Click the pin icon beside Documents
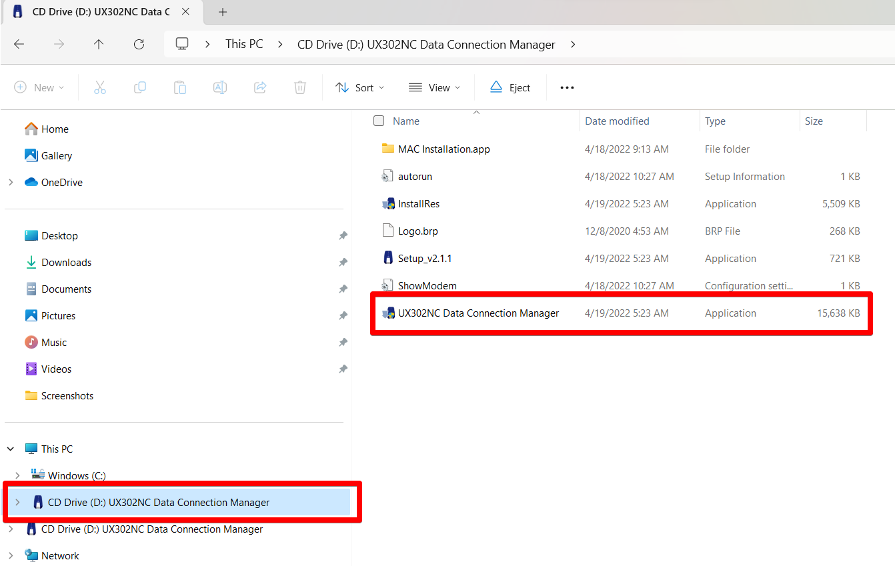Image resolution: width=895 pixels, height=566 pixels. click(343, 289)
